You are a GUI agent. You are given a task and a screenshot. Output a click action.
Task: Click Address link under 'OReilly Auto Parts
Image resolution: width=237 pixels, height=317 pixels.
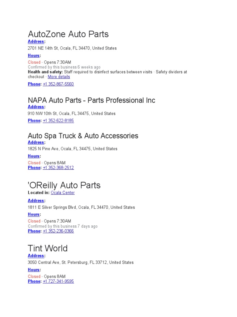coord(36,201)
